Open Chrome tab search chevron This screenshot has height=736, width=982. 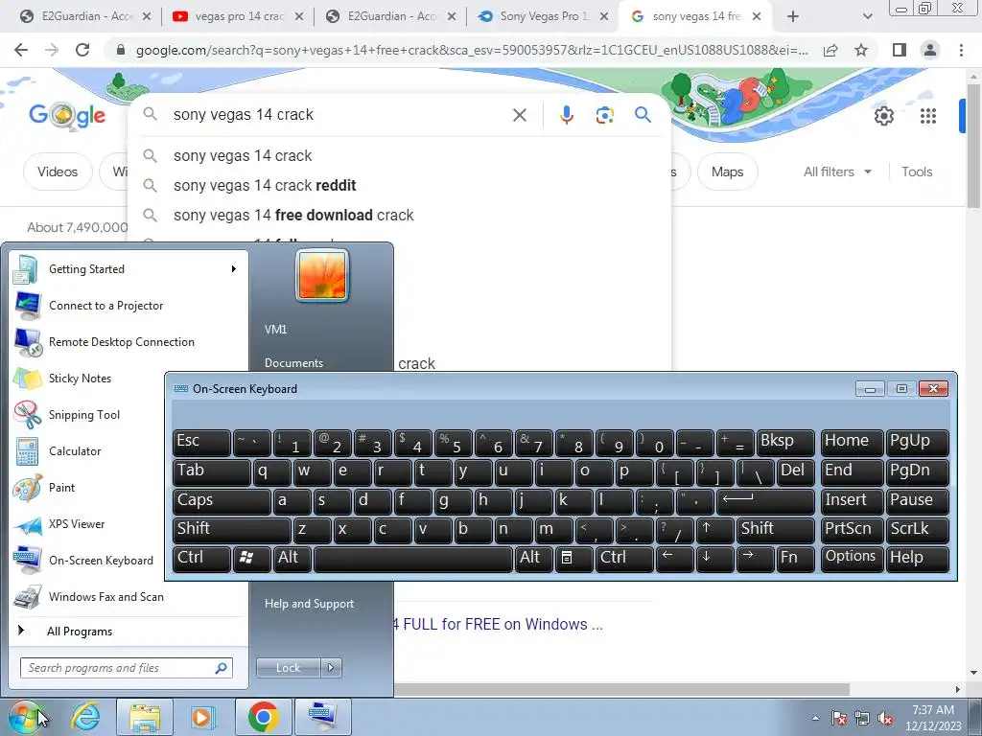click(x=867, y=16)
